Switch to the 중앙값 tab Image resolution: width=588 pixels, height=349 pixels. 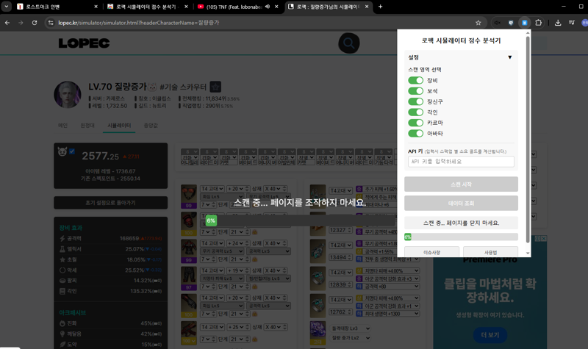click(x=151, y=125)
